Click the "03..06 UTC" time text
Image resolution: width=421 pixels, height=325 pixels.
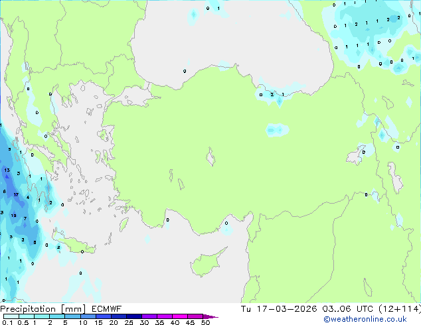coord(348,309)
